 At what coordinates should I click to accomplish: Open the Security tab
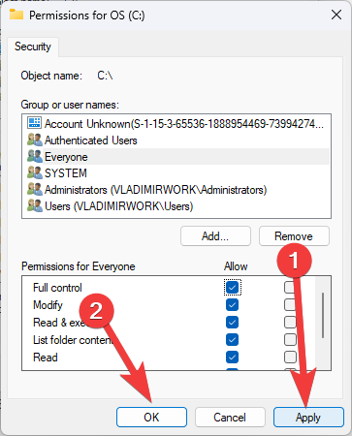33,47
